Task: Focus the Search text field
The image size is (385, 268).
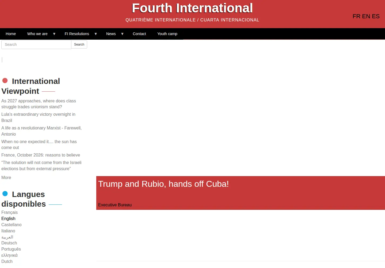Action: [36, 44]
